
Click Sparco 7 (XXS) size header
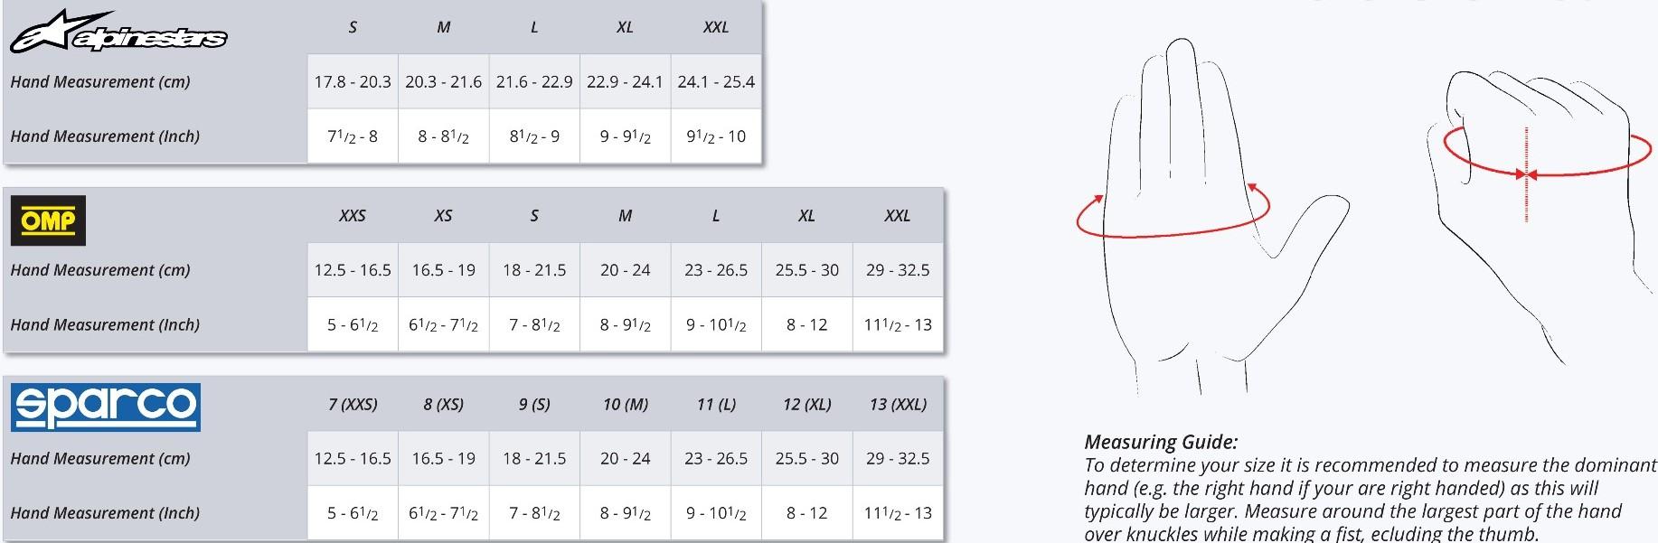(x=353, y=404)
